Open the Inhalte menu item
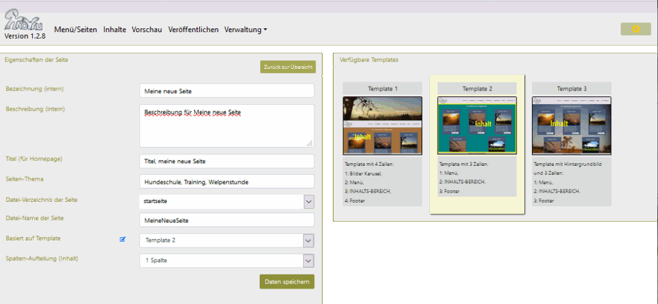Viewport: 658px width, 304px height. click(114, 30)
